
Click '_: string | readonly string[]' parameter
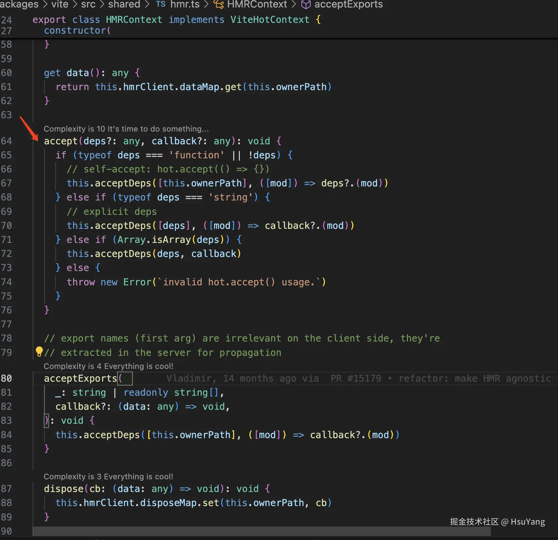pos(140,392)
